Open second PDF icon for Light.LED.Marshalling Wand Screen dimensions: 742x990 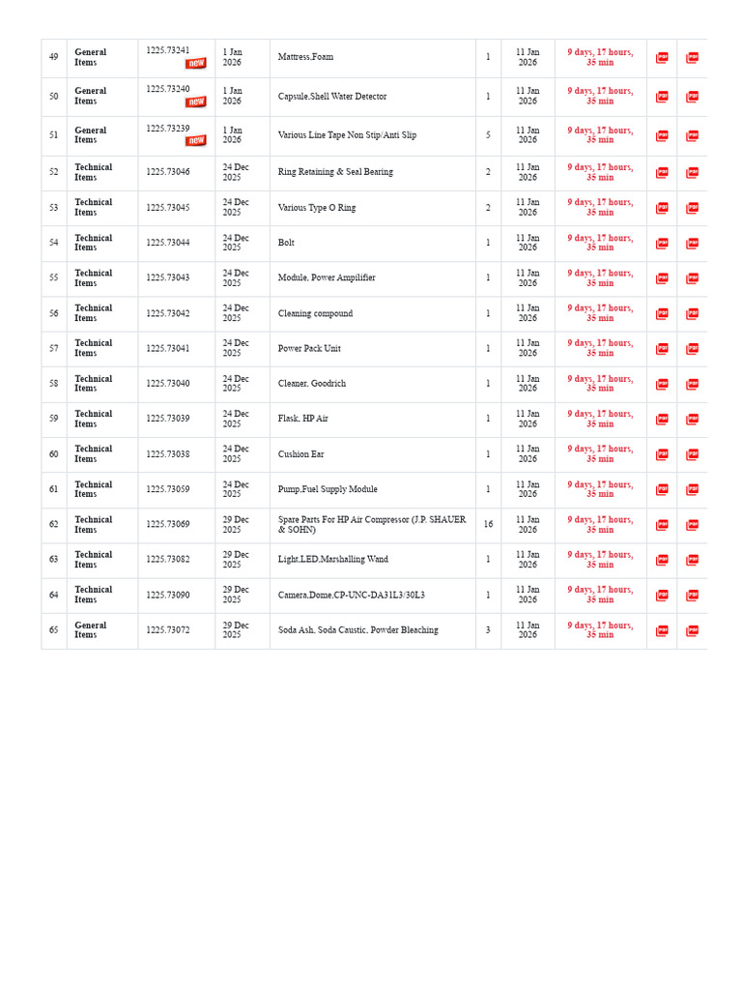692,560
